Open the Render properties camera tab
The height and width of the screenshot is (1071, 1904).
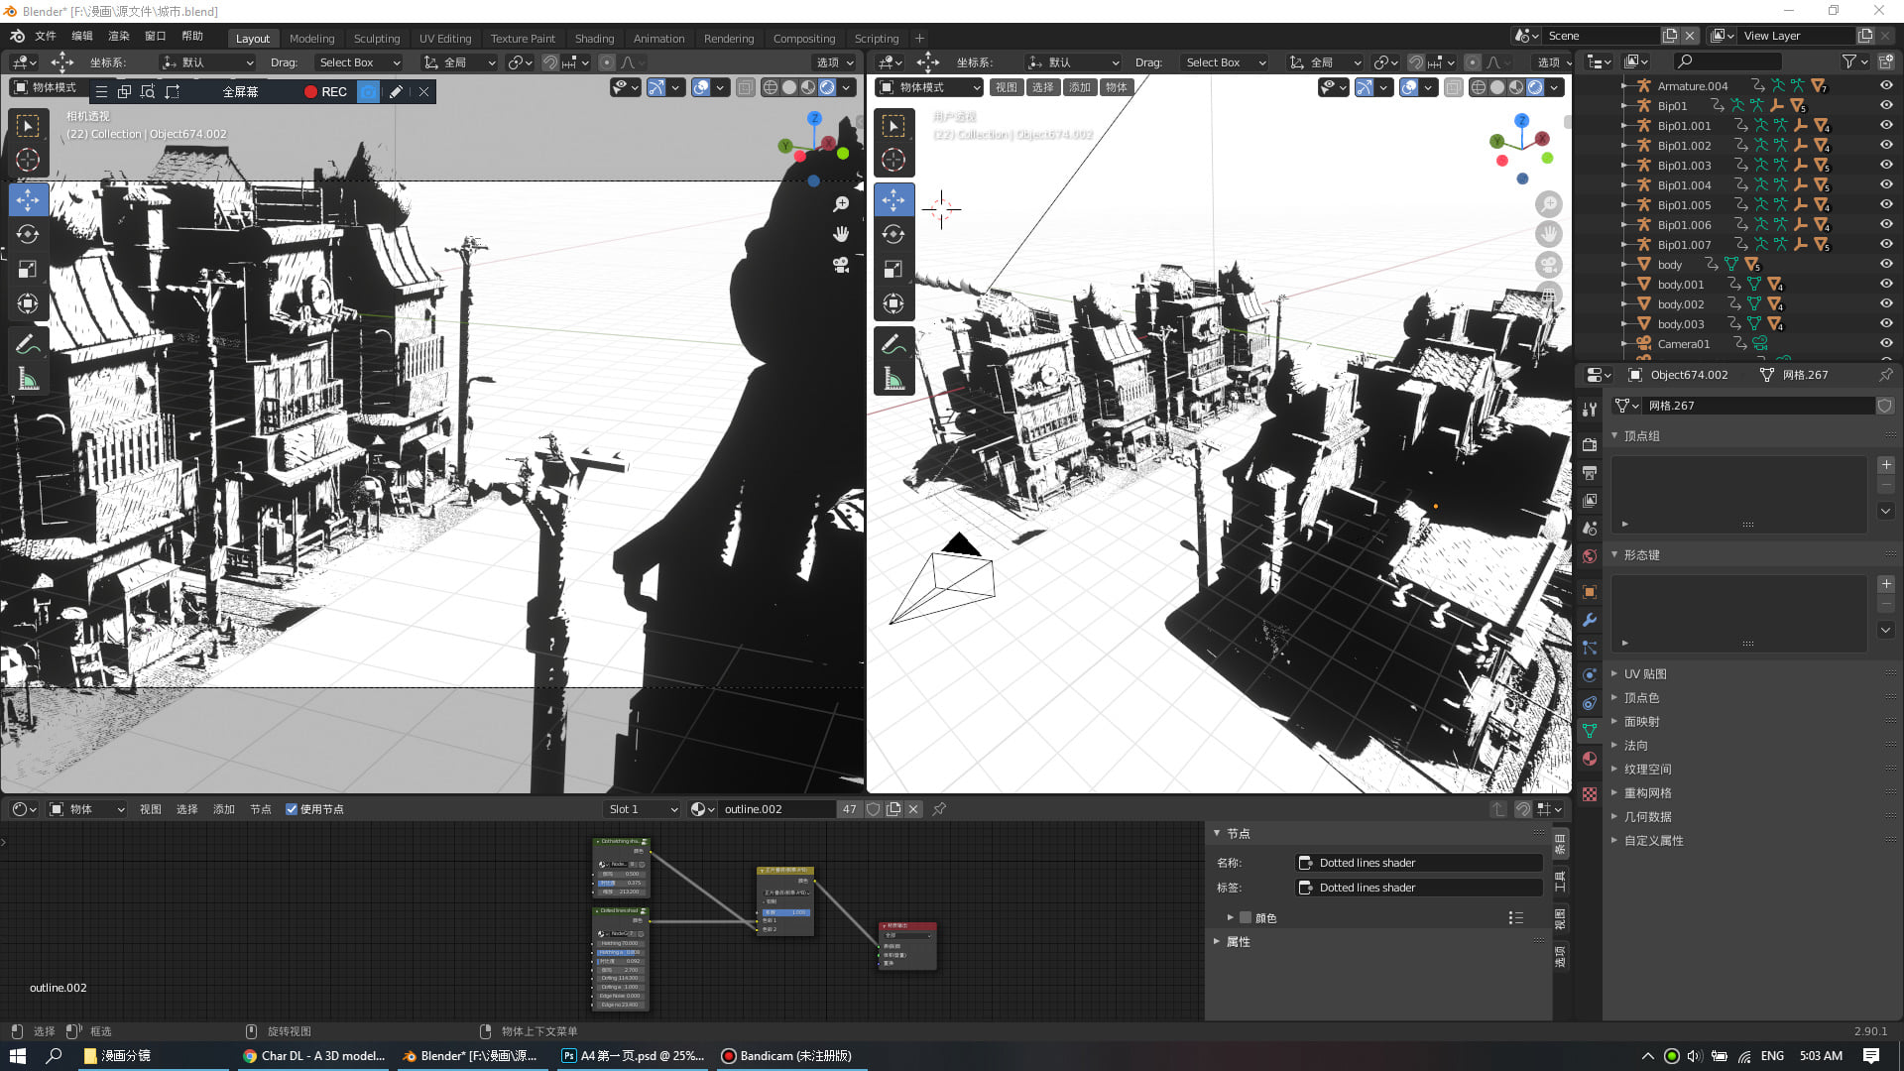tap(1590, 444)
